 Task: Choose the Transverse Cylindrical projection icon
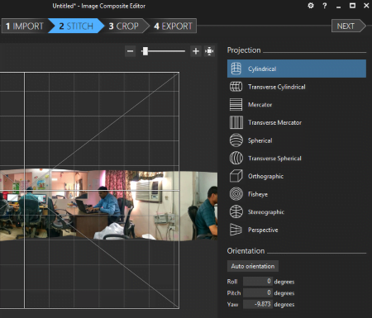click(236, 87)
